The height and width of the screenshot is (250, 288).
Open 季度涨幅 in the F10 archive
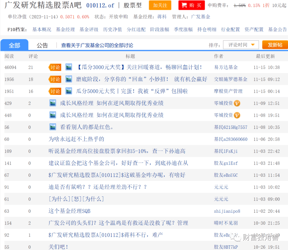point(183,29)
